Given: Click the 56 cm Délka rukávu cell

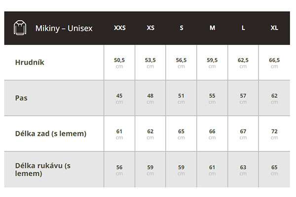Looking at the screenshot, I should coord(119,169).
